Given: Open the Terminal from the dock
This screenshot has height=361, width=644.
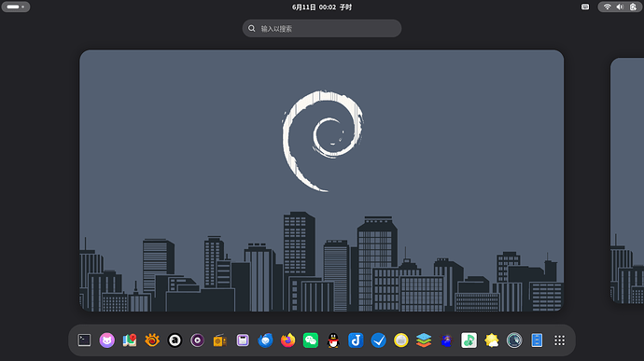Looking at the screenshot, I should click(84, 340).
